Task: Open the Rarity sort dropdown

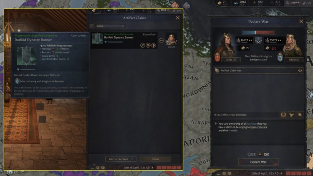Action: (110, 26)
